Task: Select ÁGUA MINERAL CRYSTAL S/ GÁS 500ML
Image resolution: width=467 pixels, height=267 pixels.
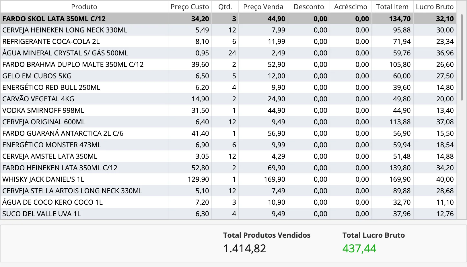Action: pos(228,53)
